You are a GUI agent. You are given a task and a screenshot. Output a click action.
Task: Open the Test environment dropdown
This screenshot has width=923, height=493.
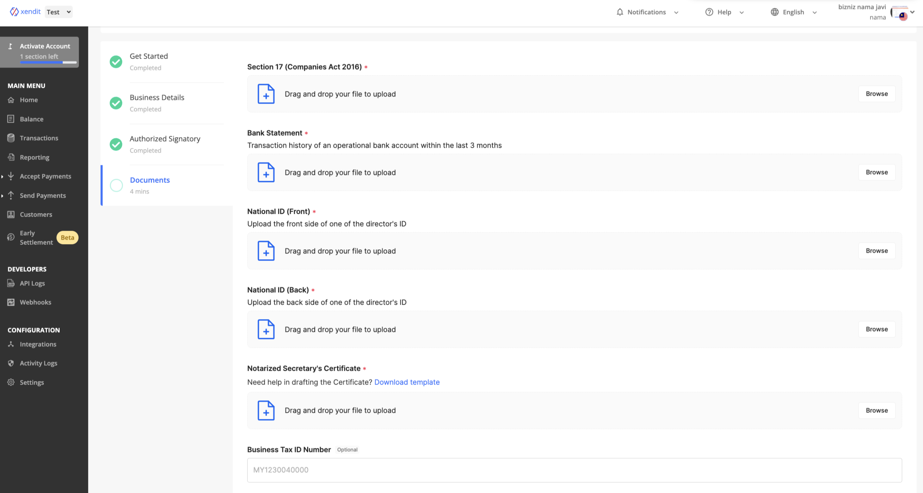pyautogui.click(x=58, y=12)
